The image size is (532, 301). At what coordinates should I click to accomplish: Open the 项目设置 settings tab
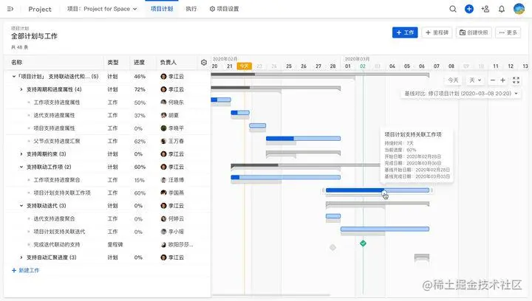tap(224, 9)
